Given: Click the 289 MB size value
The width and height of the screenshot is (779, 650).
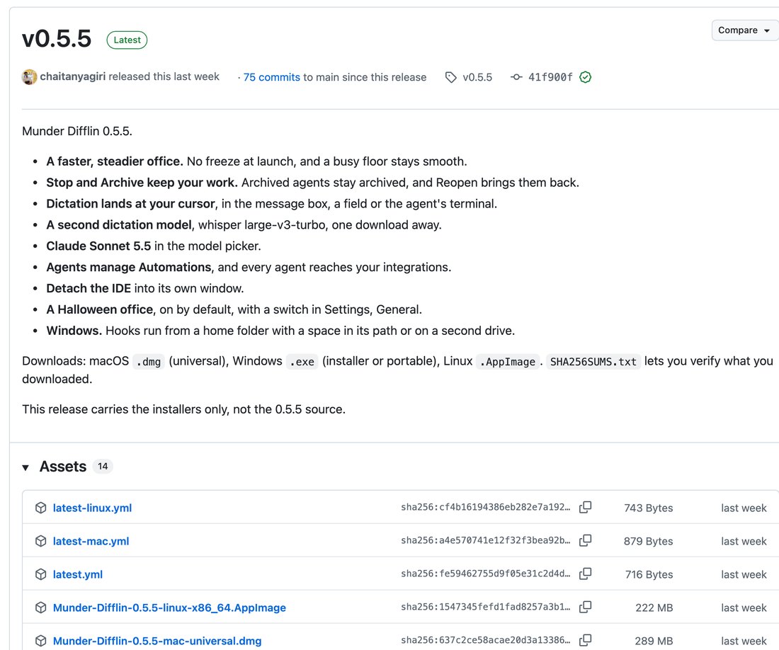Looking at the screenshot, I should tap(654, 641).
